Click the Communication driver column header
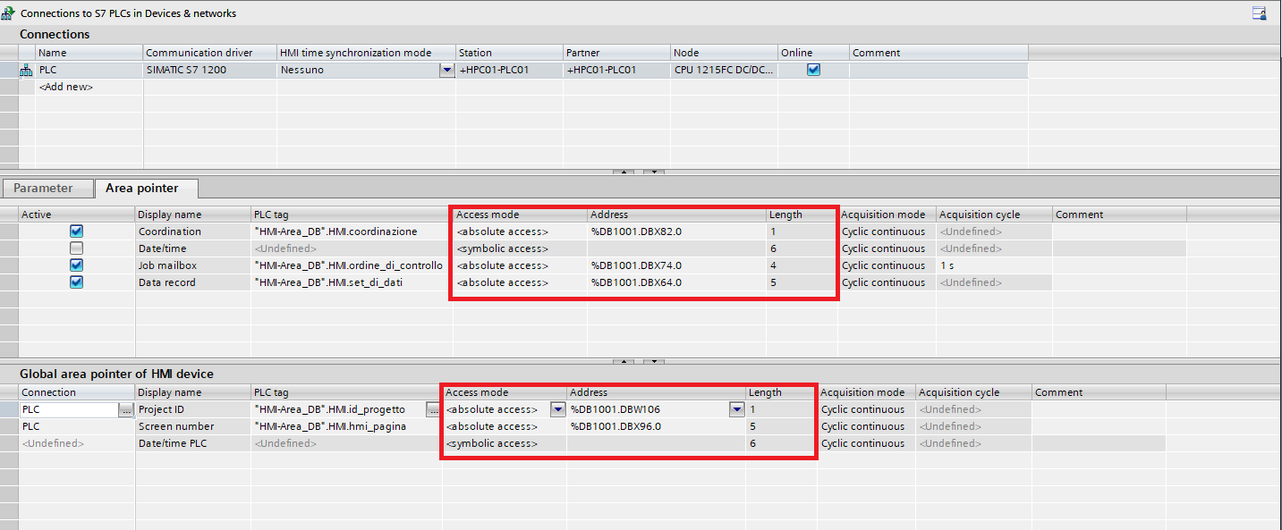Image resolution: width=1282 pixels, height=530 pixels. pyautogui.click(x=209, y=53)
